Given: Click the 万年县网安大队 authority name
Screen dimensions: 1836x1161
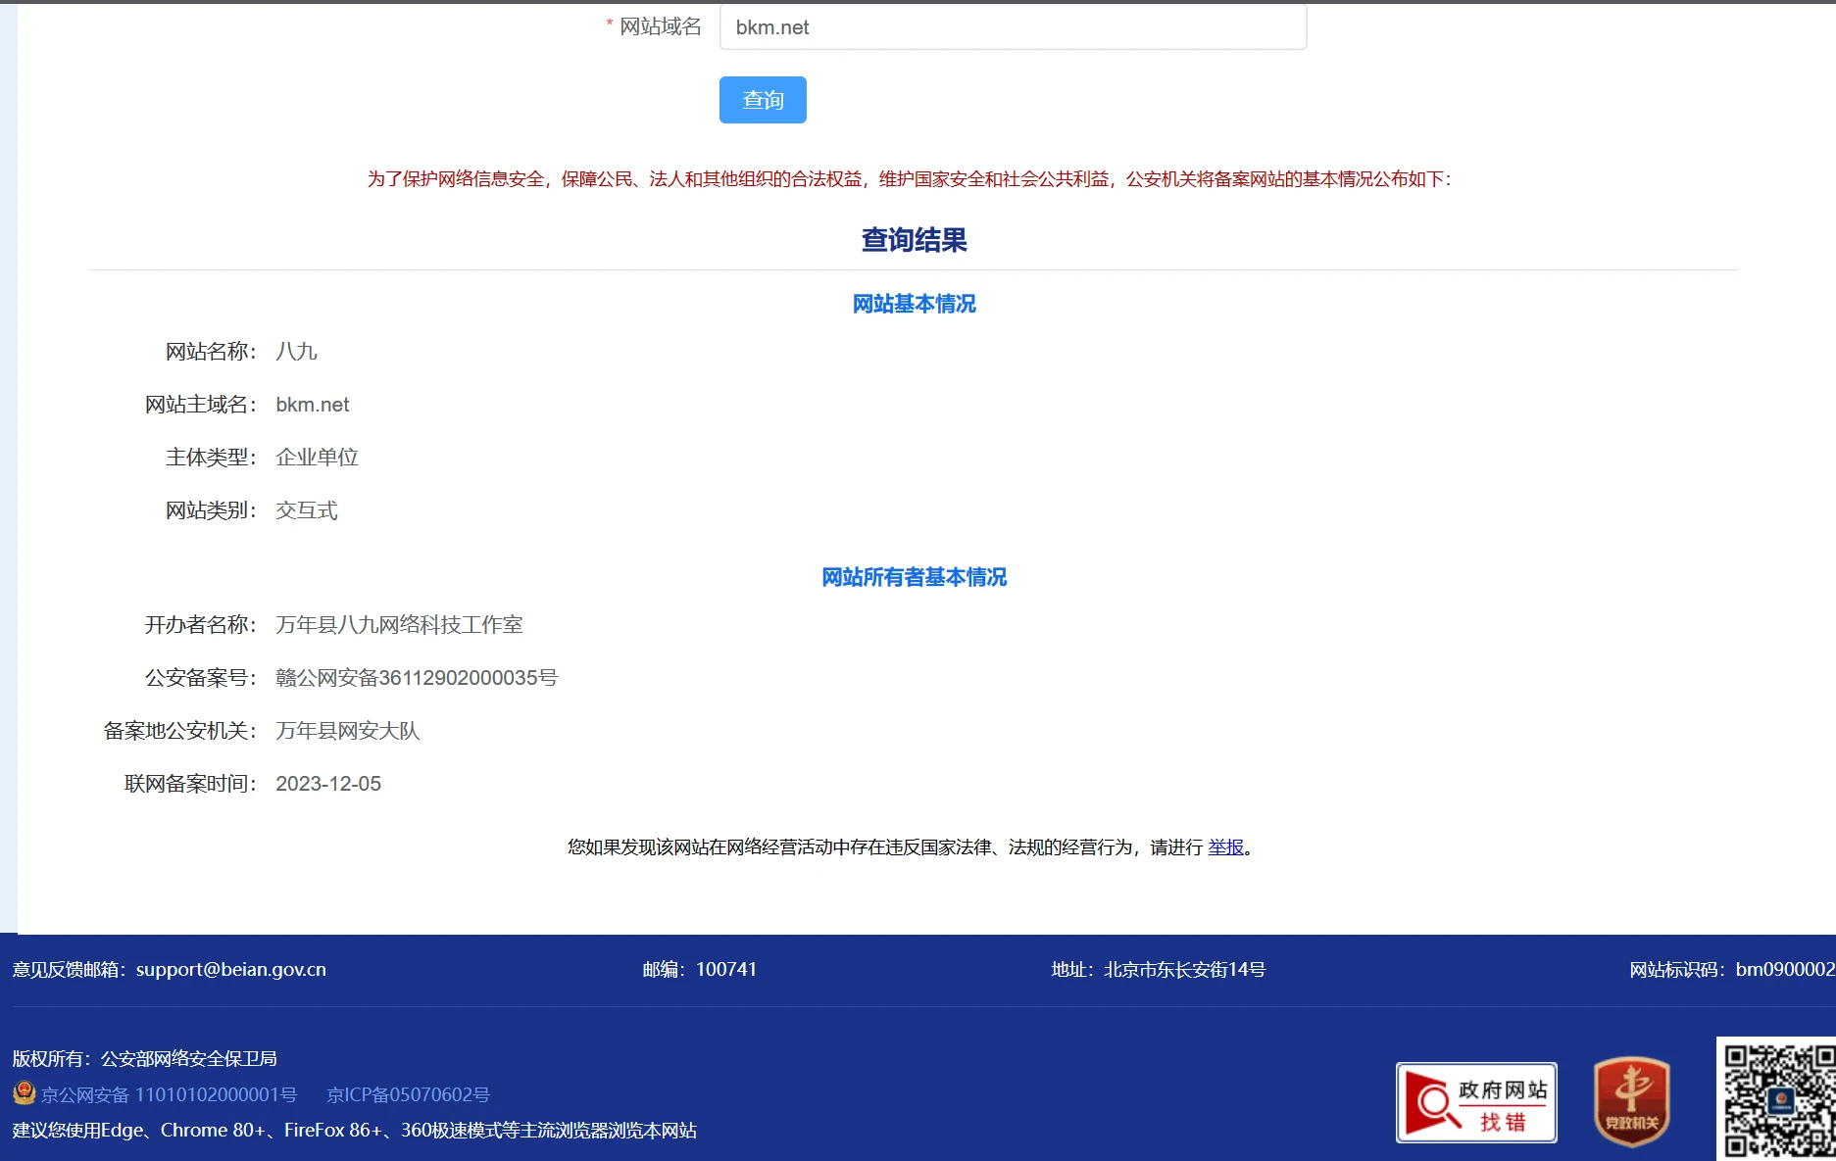Looking at the screenshot, I should tap(347, 731).
